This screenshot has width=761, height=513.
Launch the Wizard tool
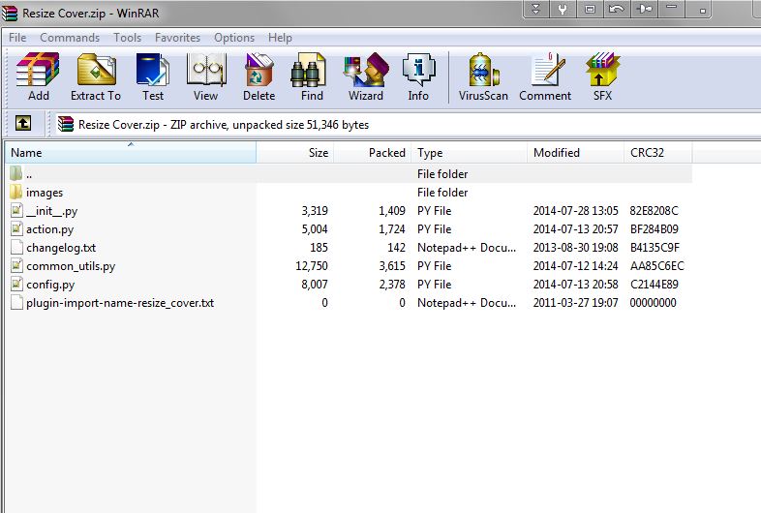(x=365, y=76)
